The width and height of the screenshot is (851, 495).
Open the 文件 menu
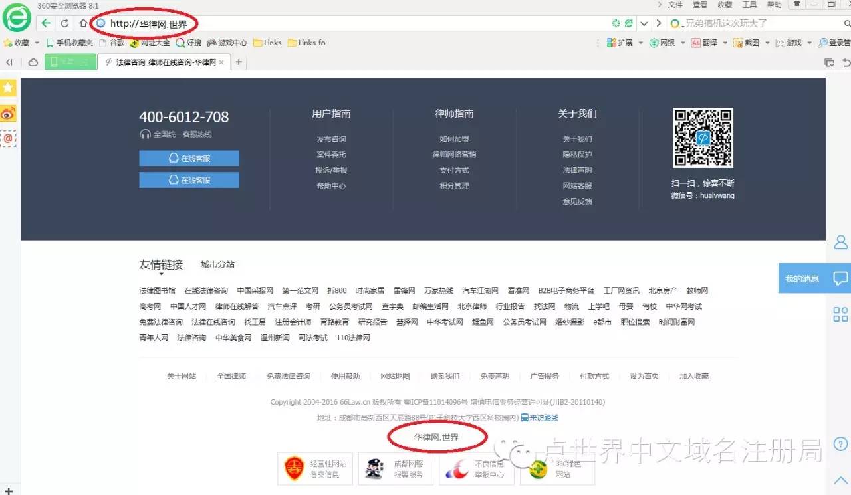point(675,5)
